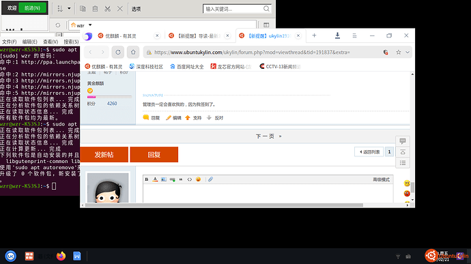This screenshot has width=471, height=264.
Task: Open emoticon picker in reply editor
Action: [x=198, y=179]
